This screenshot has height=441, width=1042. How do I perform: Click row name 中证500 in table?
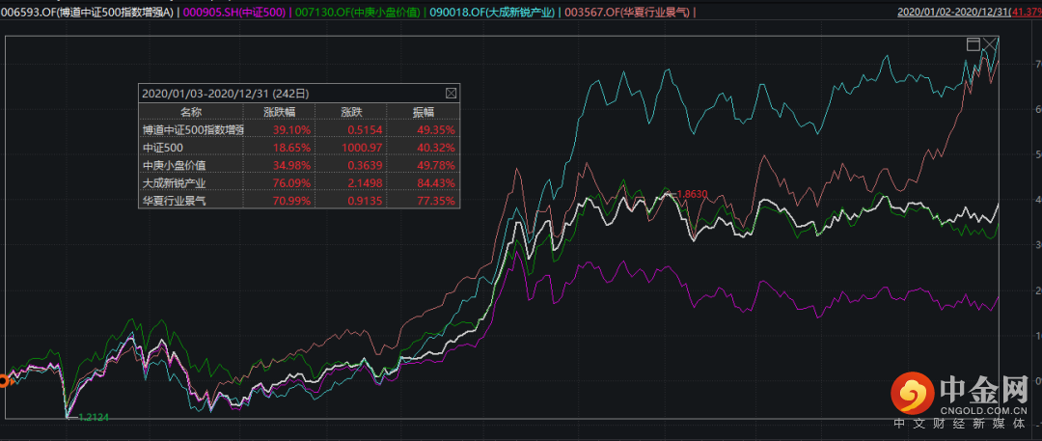(x=163, y=148)
